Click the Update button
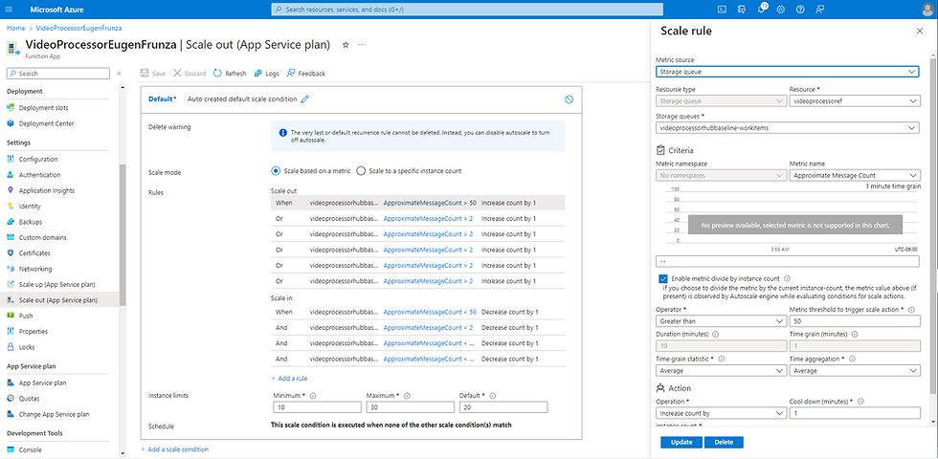This screenshot has width=938, height=459. 681,442
